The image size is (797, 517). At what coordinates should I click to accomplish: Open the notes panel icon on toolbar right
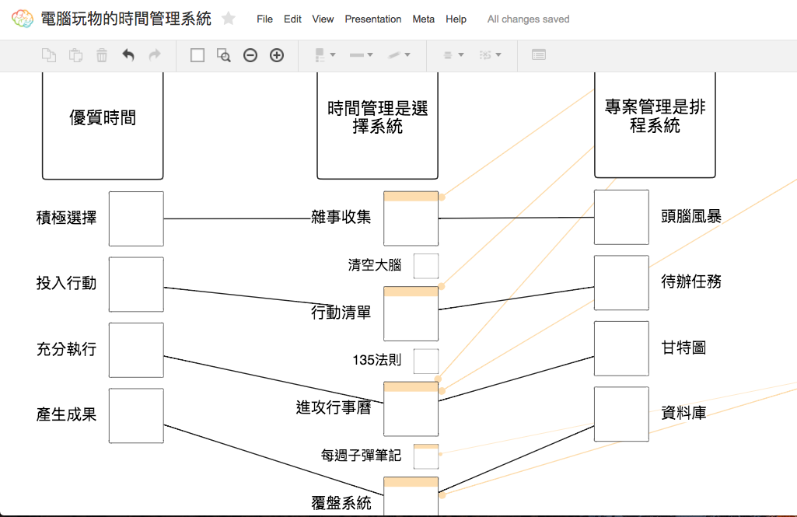click(538, 55)
